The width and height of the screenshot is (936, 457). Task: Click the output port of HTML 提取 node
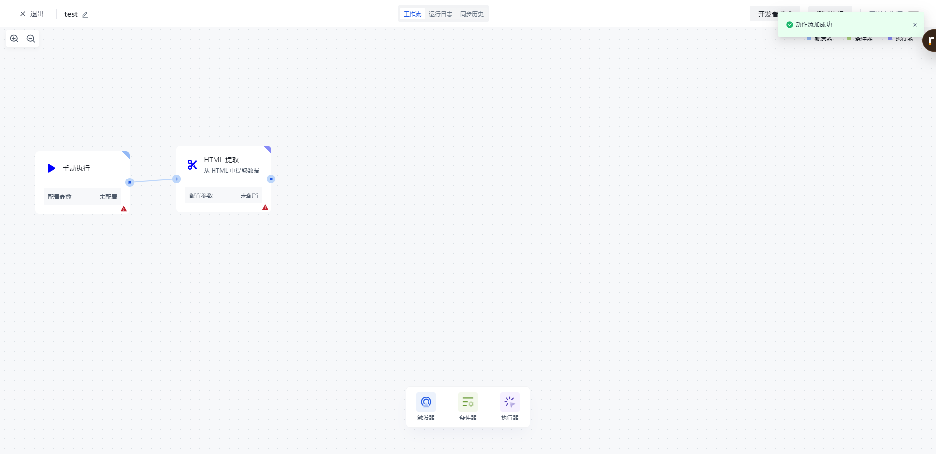point(271,179)
